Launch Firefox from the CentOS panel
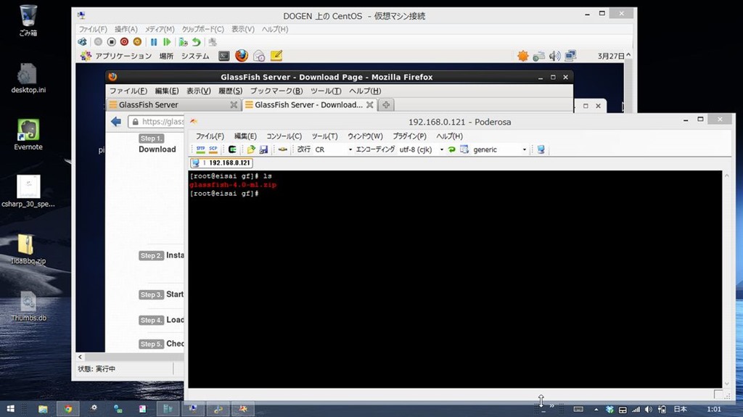 point(242,56)
